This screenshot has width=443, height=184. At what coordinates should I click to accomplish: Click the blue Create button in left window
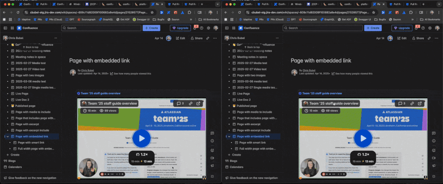point(151,28)
